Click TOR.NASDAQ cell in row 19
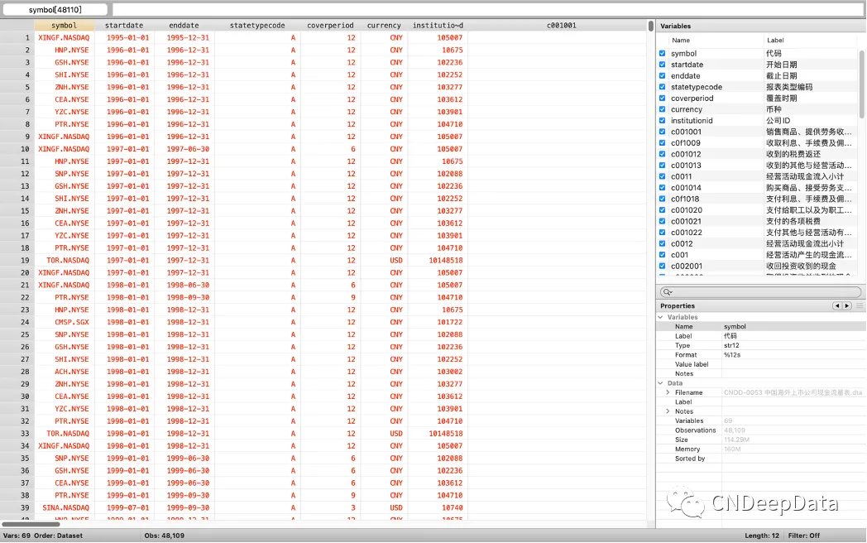The width and height of the screenshot is (867, 543). 65,260
